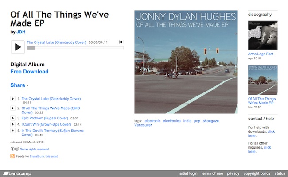Select the pop tag
The height and width of the screenshot is (177, 288).
[197, 121]
